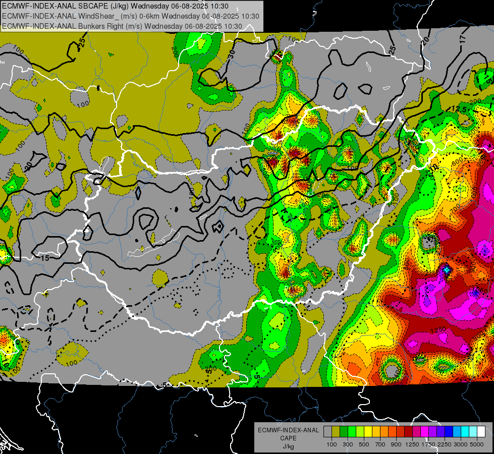The image size is (494, 454).
Task: Click the ECMWF-INDEX-ANAL legend title
Action: (x=288, y=430)
